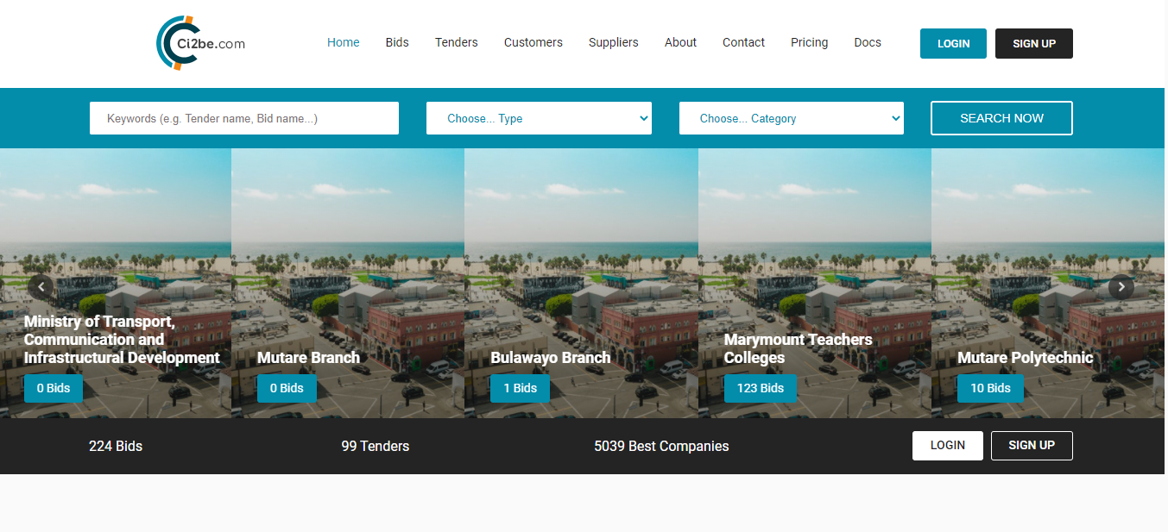
Task: Focus the Keywords search field
Action: coord(244,118)
